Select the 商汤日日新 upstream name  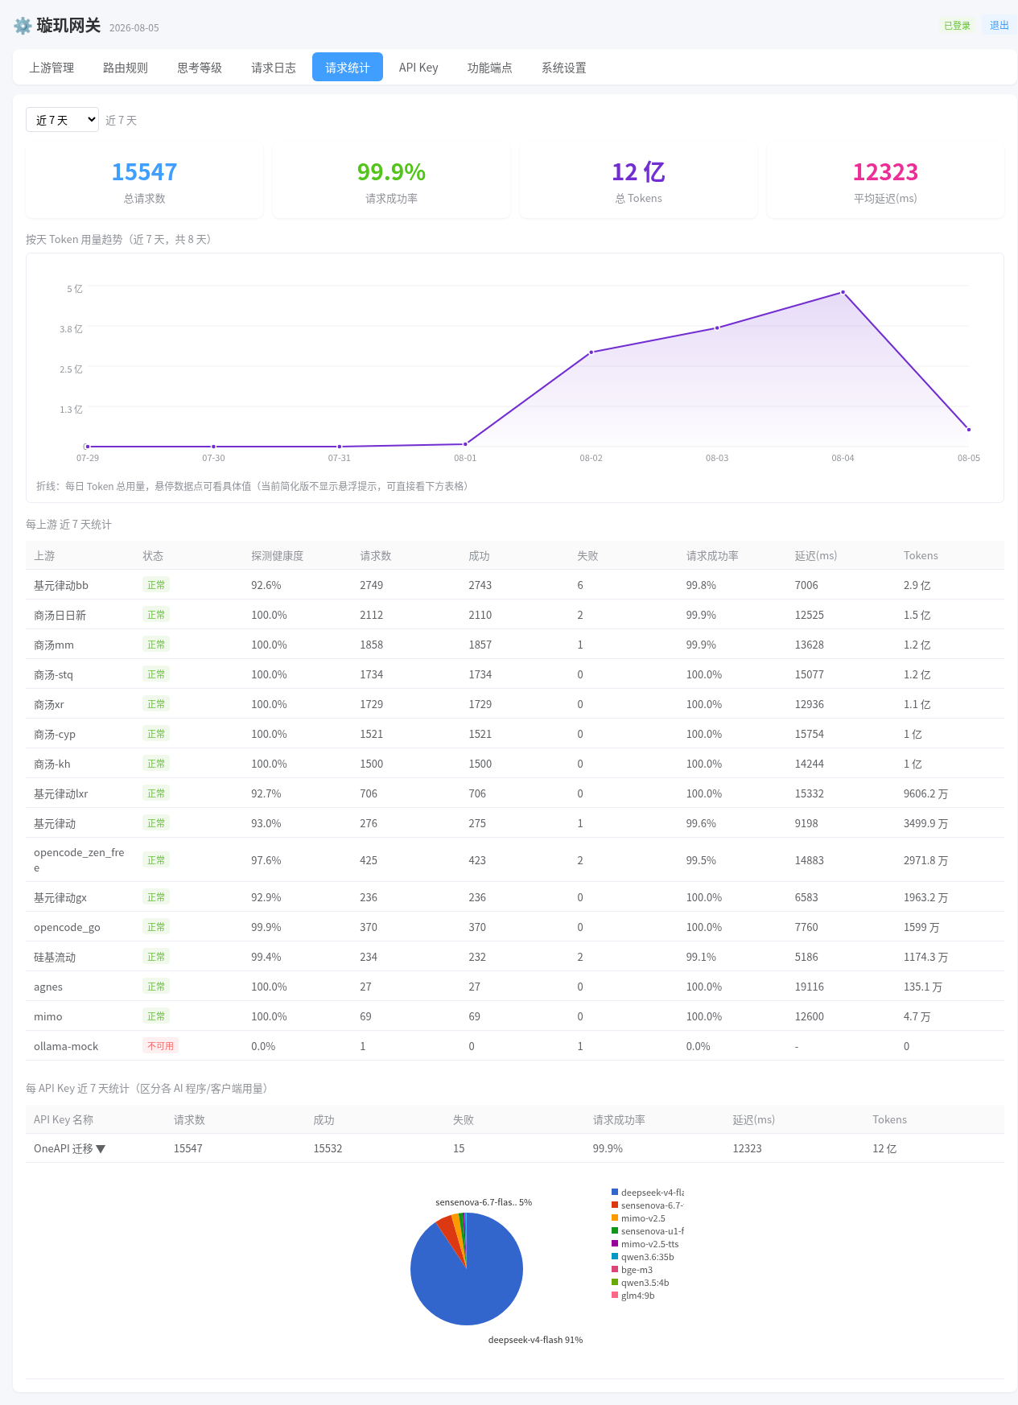pos(60,616)
